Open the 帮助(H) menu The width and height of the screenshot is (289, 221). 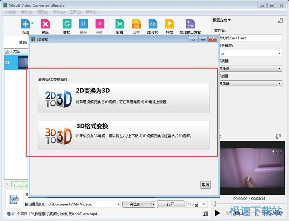[x=91, y=12]
